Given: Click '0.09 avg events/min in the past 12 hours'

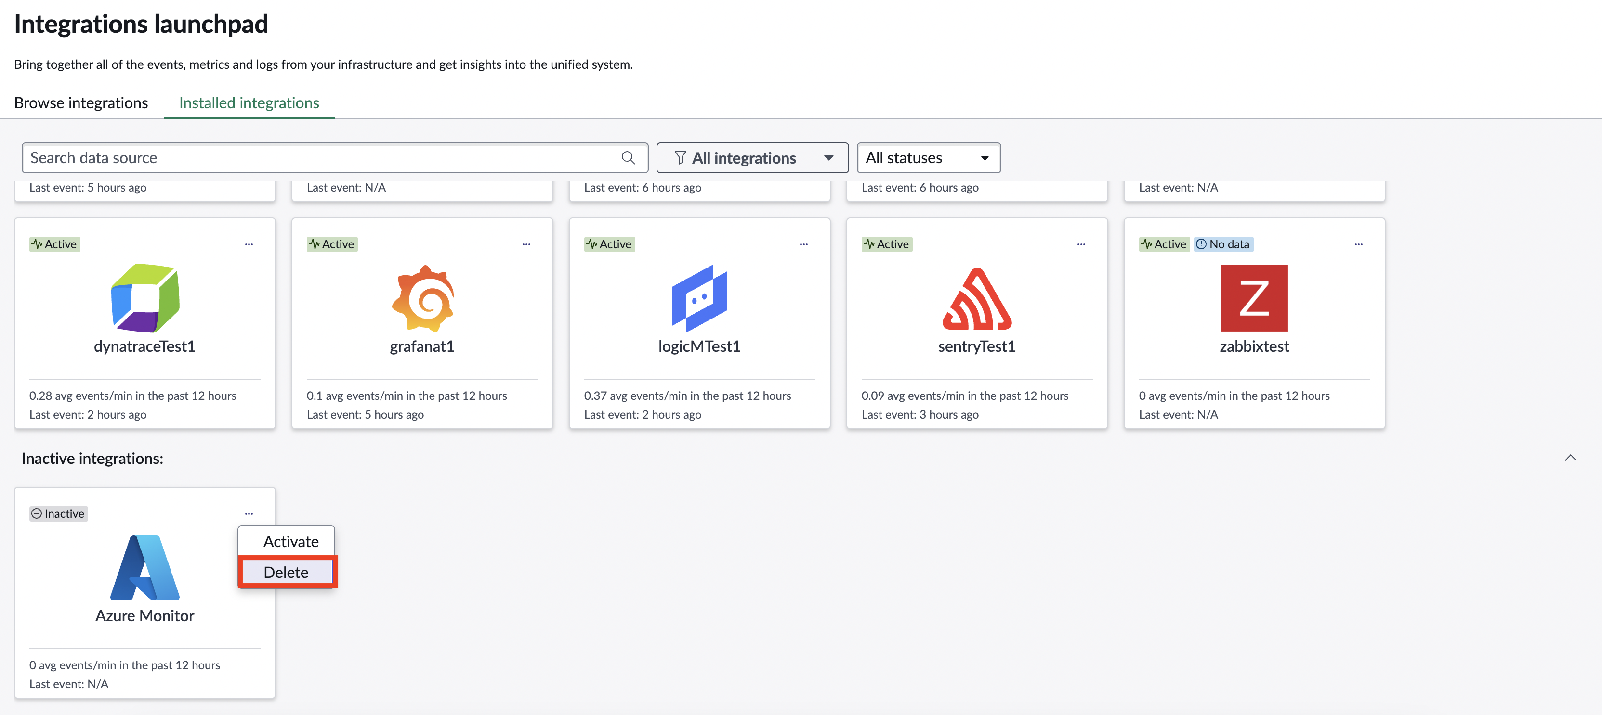Looking at the screenshot, I should point(965,396).
